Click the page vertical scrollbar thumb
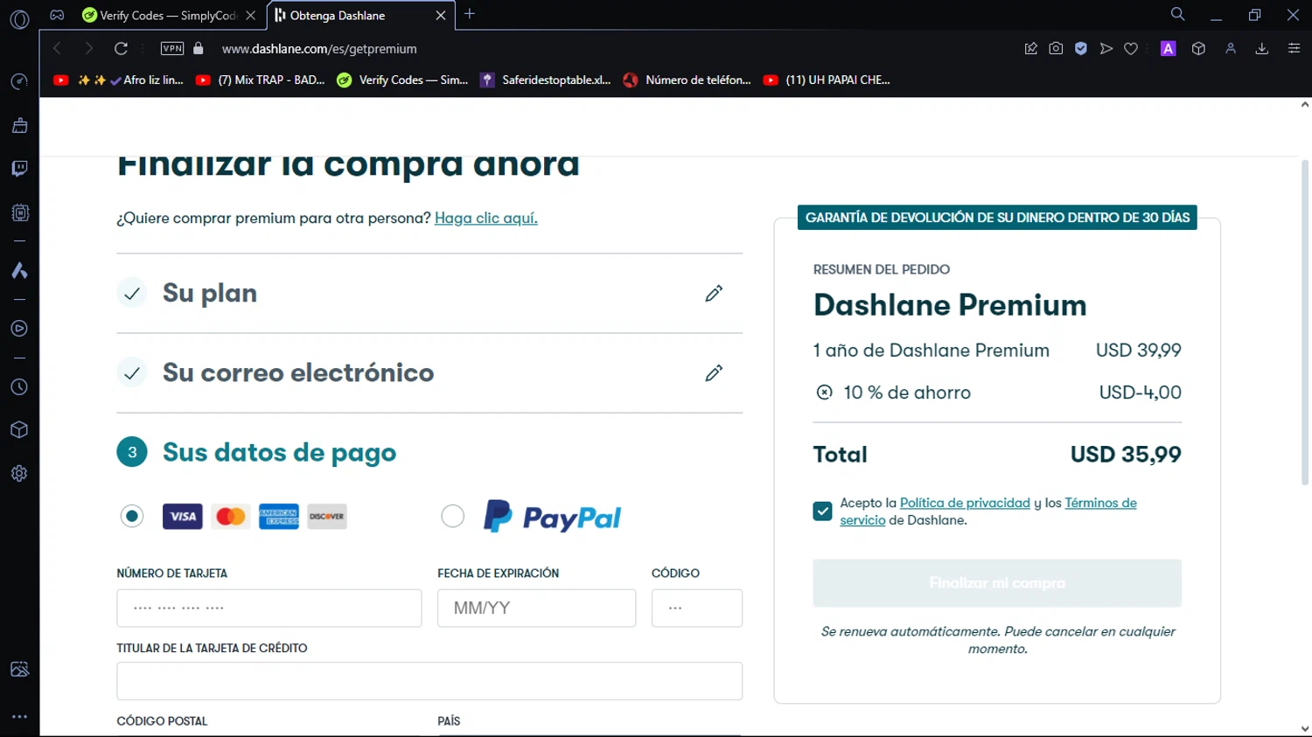This screenshot has height=737, width=1312. click(x=1305, y=323)
